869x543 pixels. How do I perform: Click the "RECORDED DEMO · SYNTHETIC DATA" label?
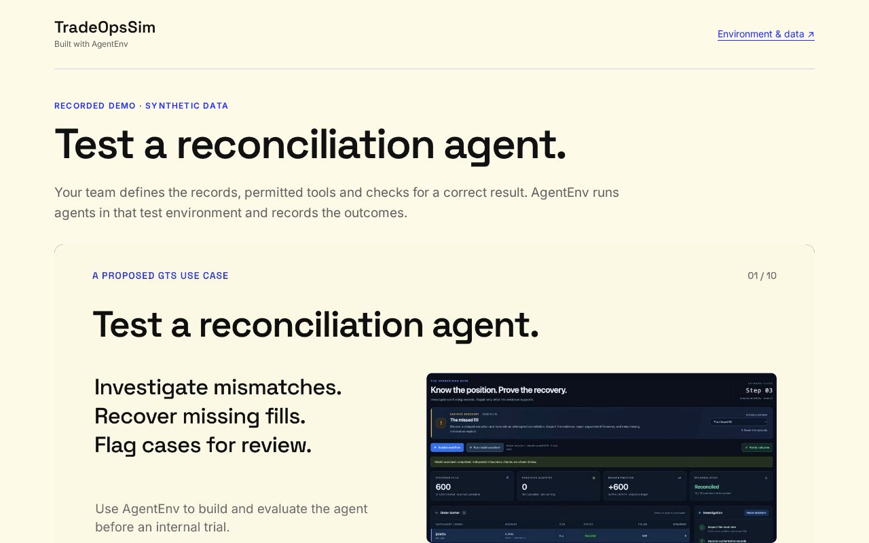coord(141,106)
